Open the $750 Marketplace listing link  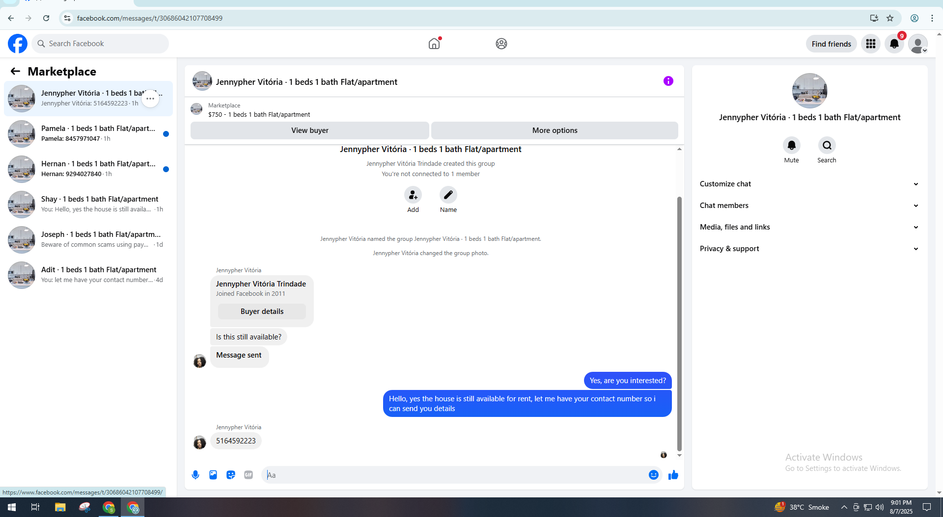coord(259,115)
